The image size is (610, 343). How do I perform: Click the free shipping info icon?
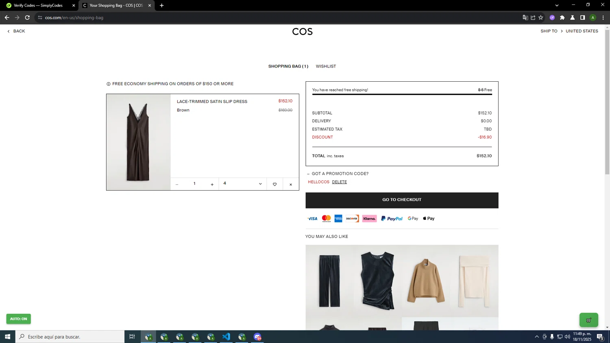pos(109,84)
